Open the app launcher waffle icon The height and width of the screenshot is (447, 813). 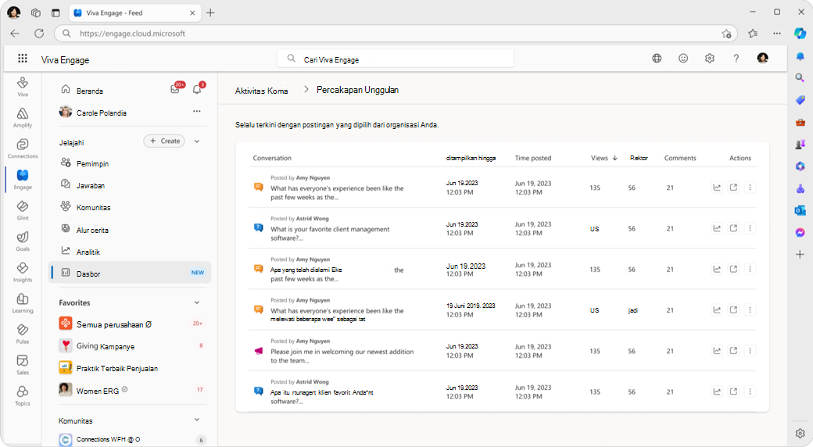[23, 58]
